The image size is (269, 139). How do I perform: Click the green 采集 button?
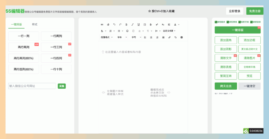point(62,86)
